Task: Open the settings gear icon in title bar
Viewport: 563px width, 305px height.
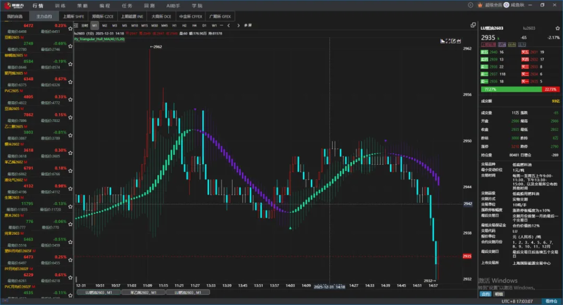Action: pyautogui.click(x=471, y=5)
